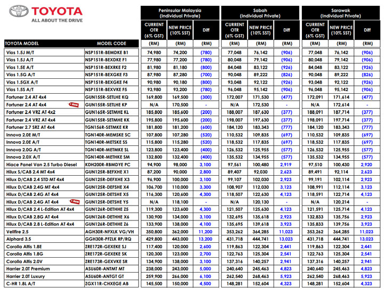Select model code 'NSP151R-BEMDKE B1'

(x=107, y=53)
